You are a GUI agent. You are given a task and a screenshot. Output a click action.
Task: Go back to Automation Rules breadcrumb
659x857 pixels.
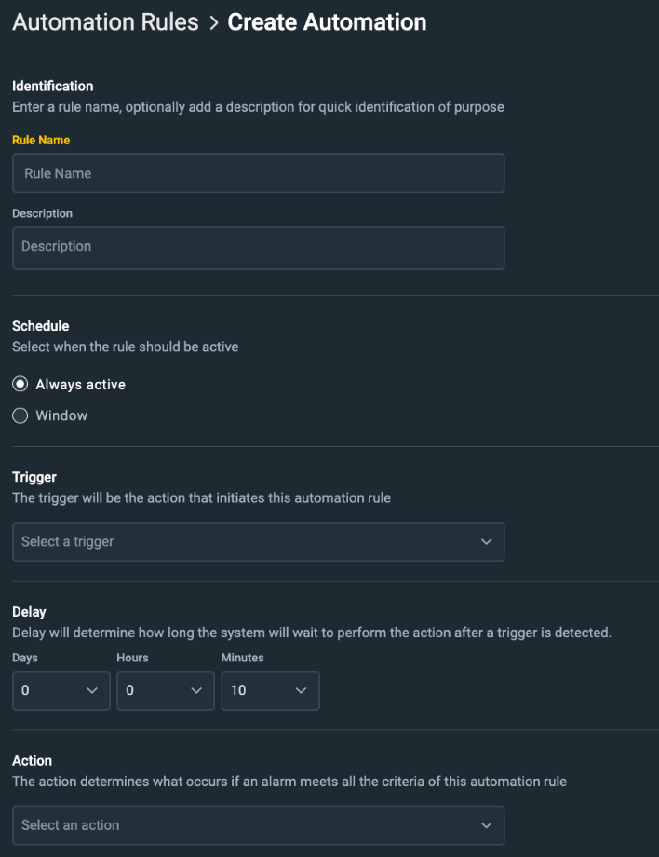(x=105, y=23)
